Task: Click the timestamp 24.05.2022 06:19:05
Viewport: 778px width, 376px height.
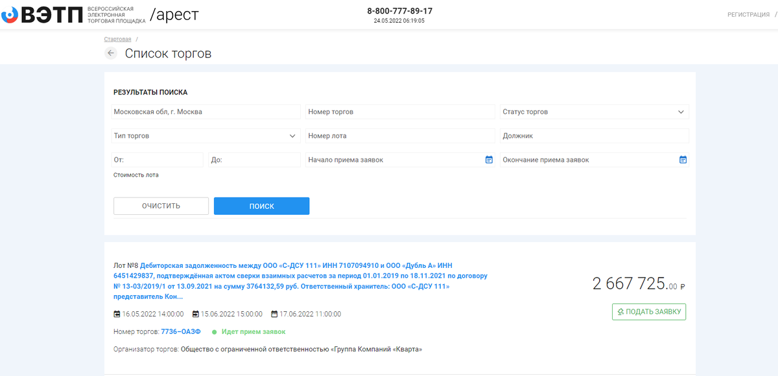Action: point(399,21)
